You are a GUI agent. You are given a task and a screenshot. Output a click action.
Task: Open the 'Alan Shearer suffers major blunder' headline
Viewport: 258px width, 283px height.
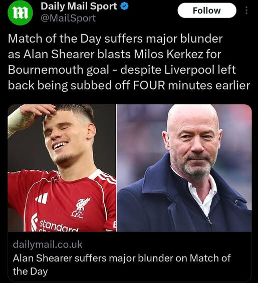pyautogui.click(x=122, y=264)
